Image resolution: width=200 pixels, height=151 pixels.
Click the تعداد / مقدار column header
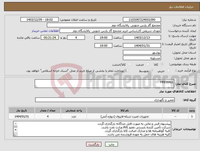coord(48,110)
